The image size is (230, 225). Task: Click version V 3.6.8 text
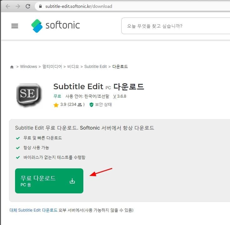(120, 96)
